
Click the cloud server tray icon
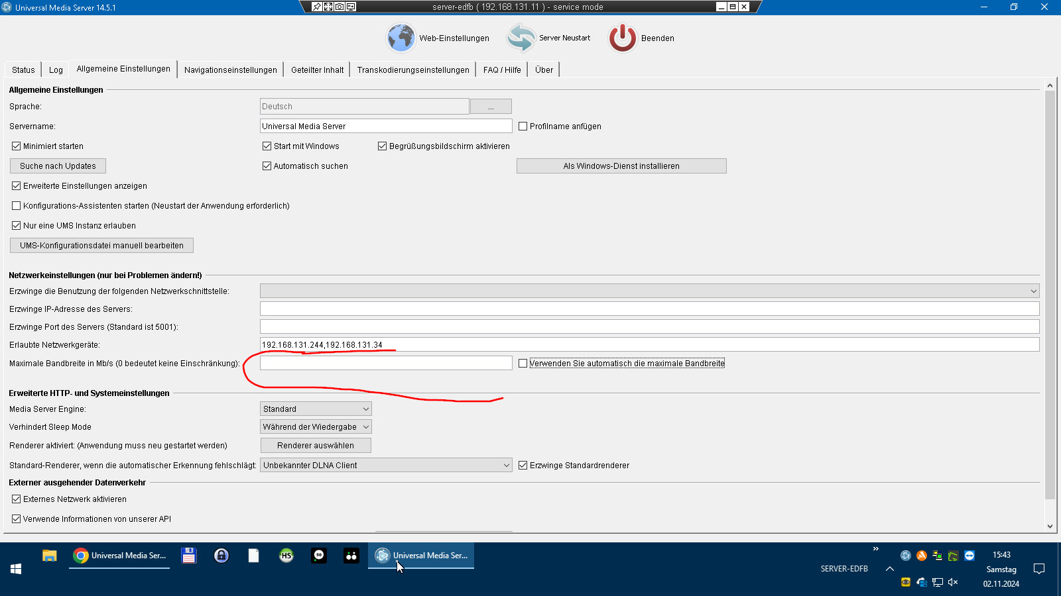pyautogui.click(x=921, y=582)
